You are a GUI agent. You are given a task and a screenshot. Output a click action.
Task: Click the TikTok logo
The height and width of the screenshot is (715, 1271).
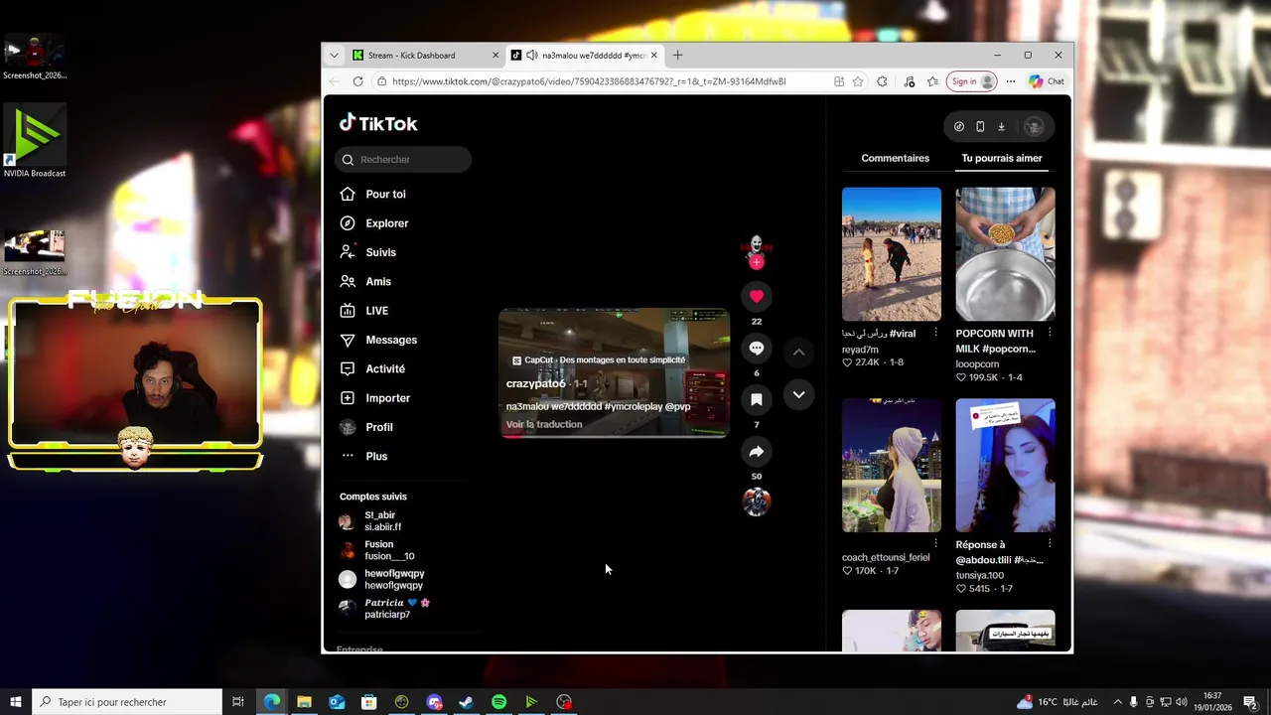coord(378,123)
